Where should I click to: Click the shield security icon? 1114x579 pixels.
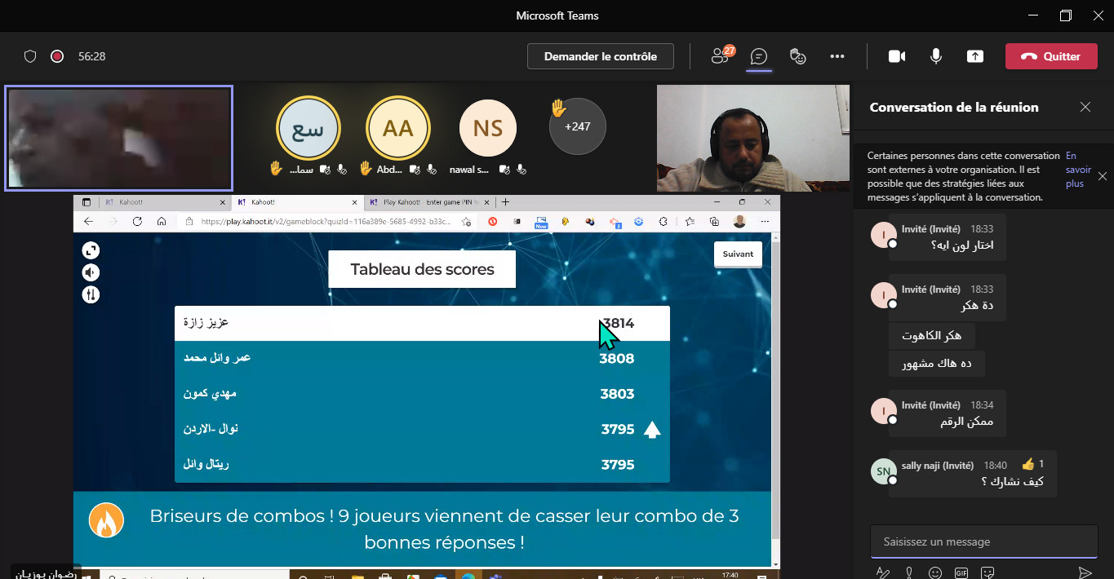click(x=30, y=56)
